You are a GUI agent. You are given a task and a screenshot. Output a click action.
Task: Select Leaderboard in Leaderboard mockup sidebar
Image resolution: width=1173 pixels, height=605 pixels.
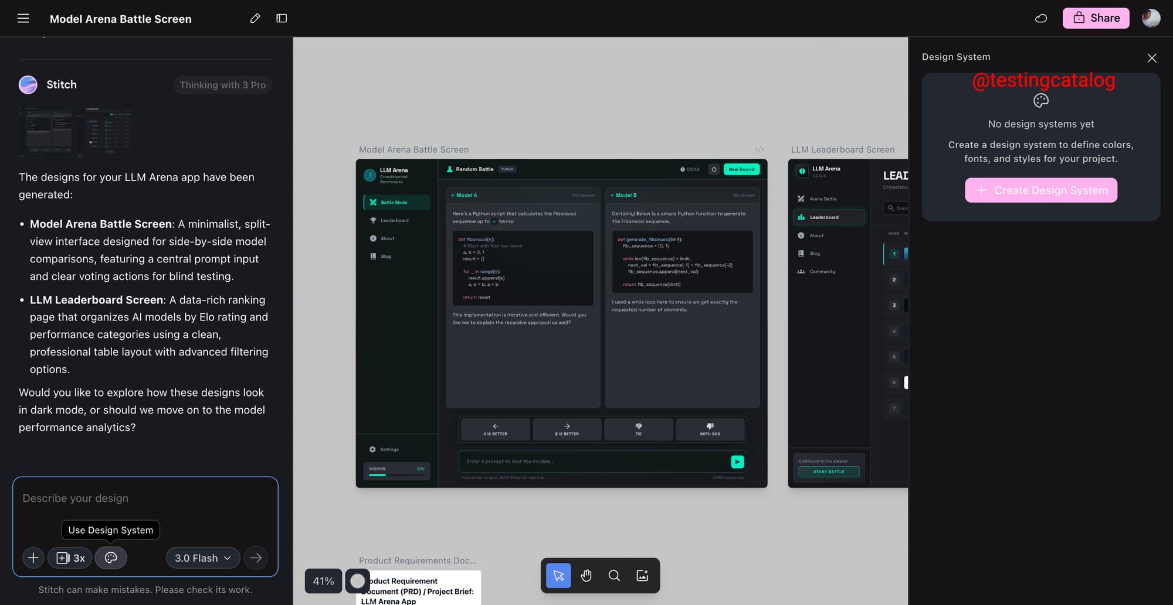[829, 217]
